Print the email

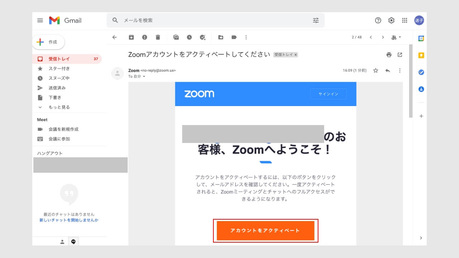point(389,55)
